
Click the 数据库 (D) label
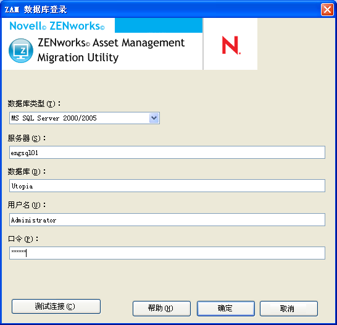[27, 171]
